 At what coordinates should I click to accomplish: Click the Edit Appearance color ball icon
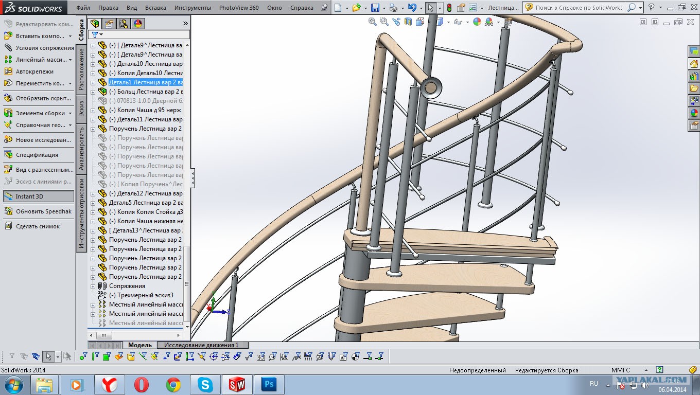point(477,22)
